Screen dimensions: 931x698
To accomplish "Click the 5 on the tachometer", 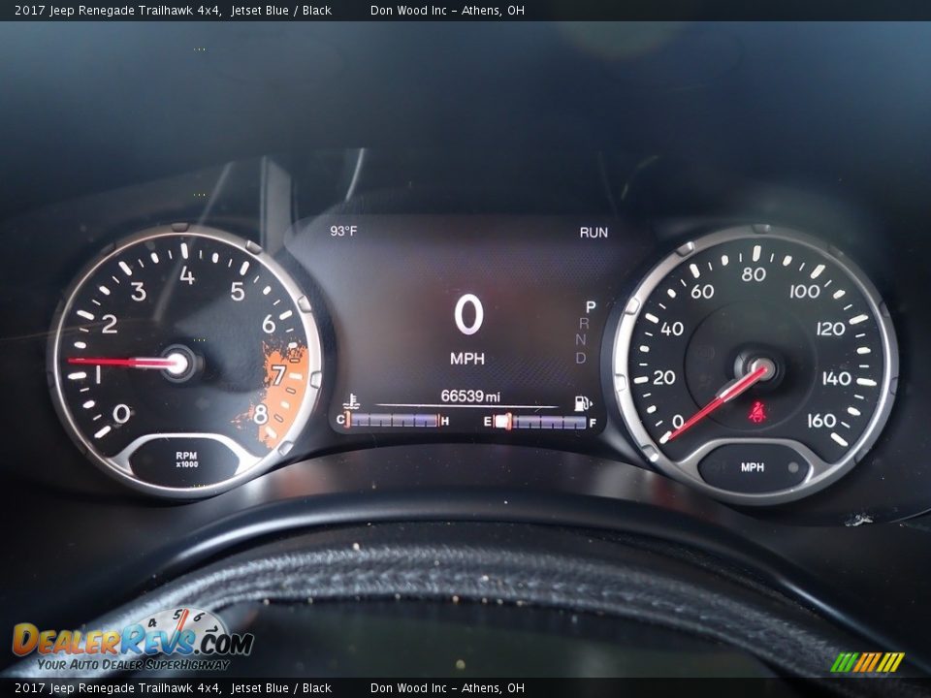I will coord(238,292).
